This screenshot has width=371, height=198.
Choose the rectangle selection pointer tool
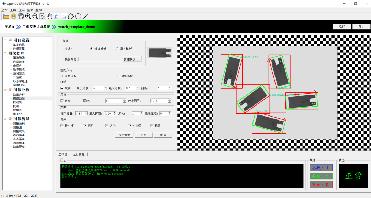[x=42, y=16]
